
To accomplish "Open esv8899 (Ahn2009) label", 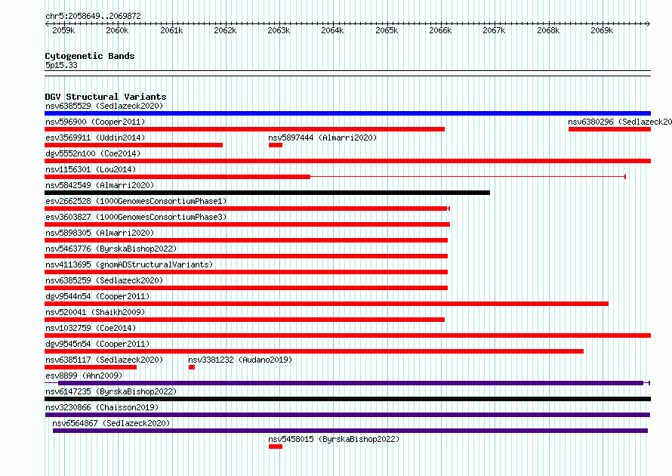I will coord(84,376).
